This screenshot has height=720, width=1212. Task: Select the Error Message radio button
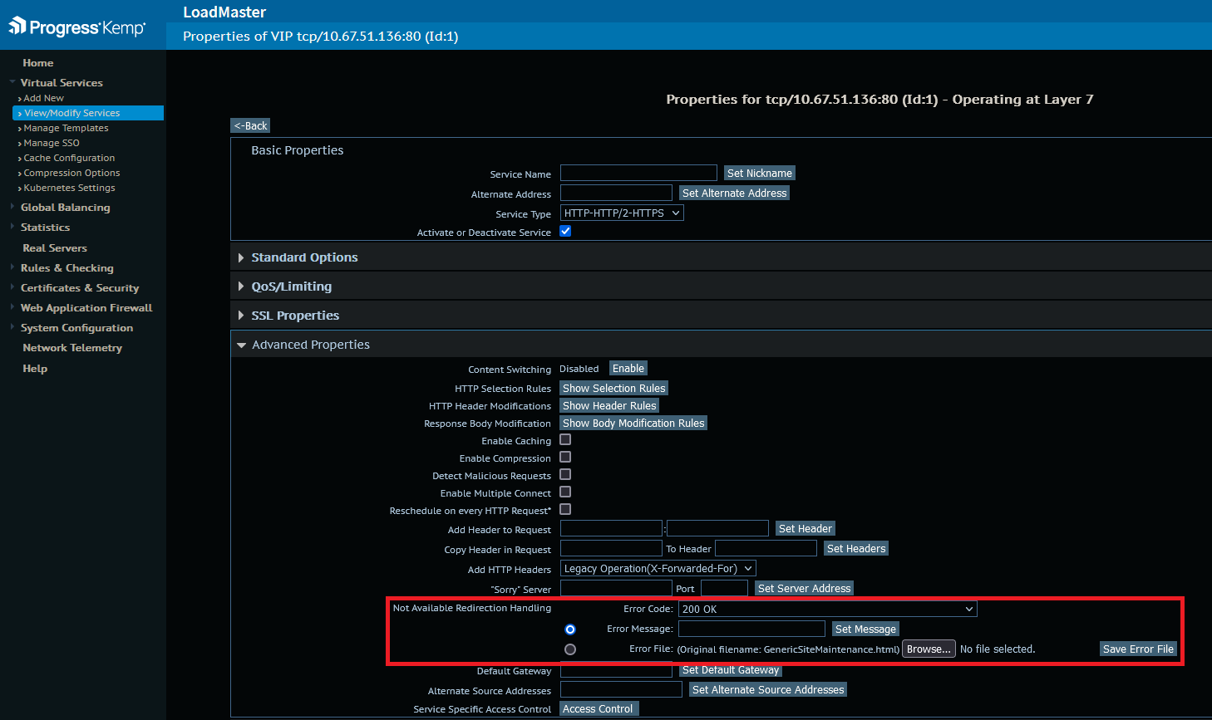(x=570, y=629)
